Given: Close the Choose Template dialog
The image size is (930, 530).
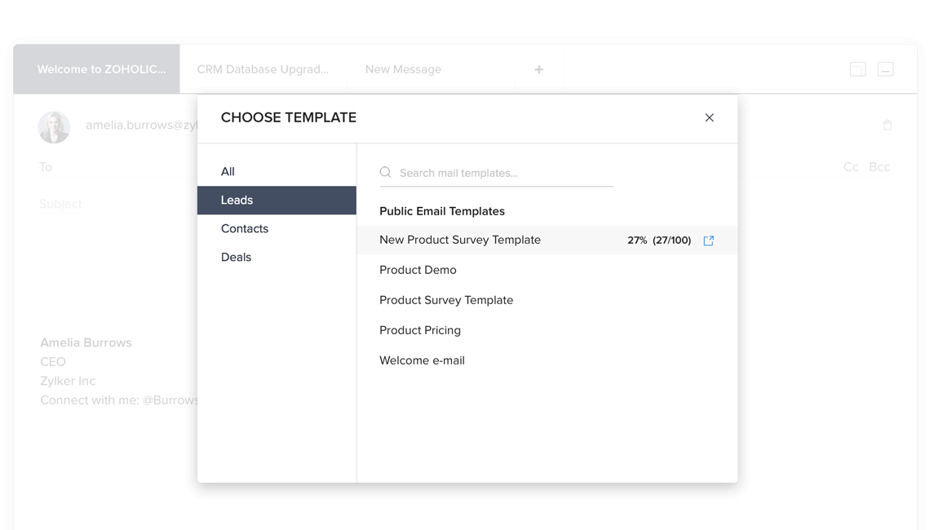Looking at the screenshot, I should coord(709,117).
